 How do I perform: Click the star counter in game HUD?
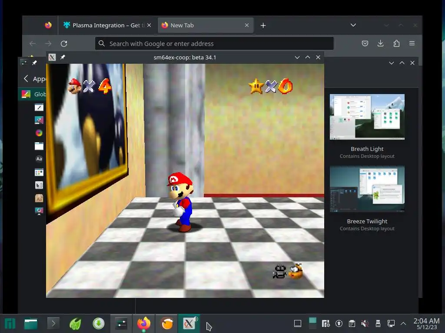pos(270,86)
